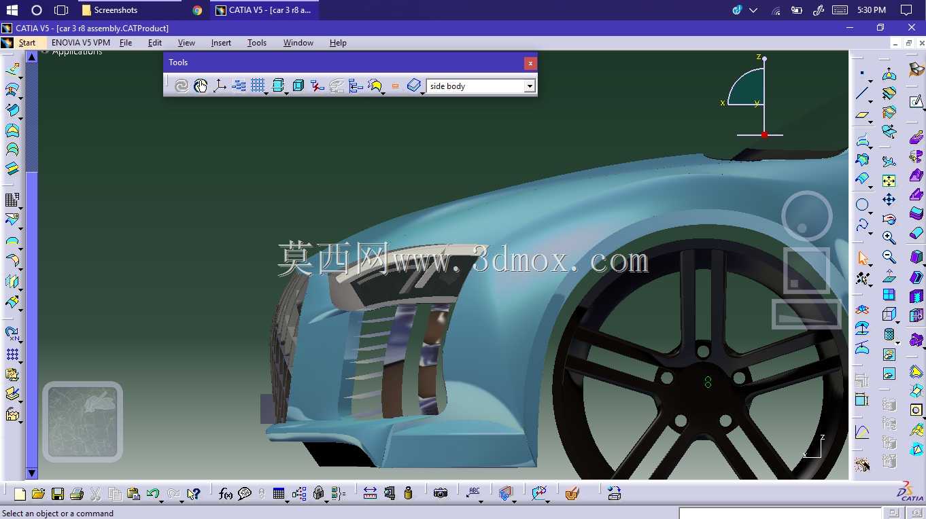
Task: Close the Tools floating toolbar
Action: click(530, 63)
